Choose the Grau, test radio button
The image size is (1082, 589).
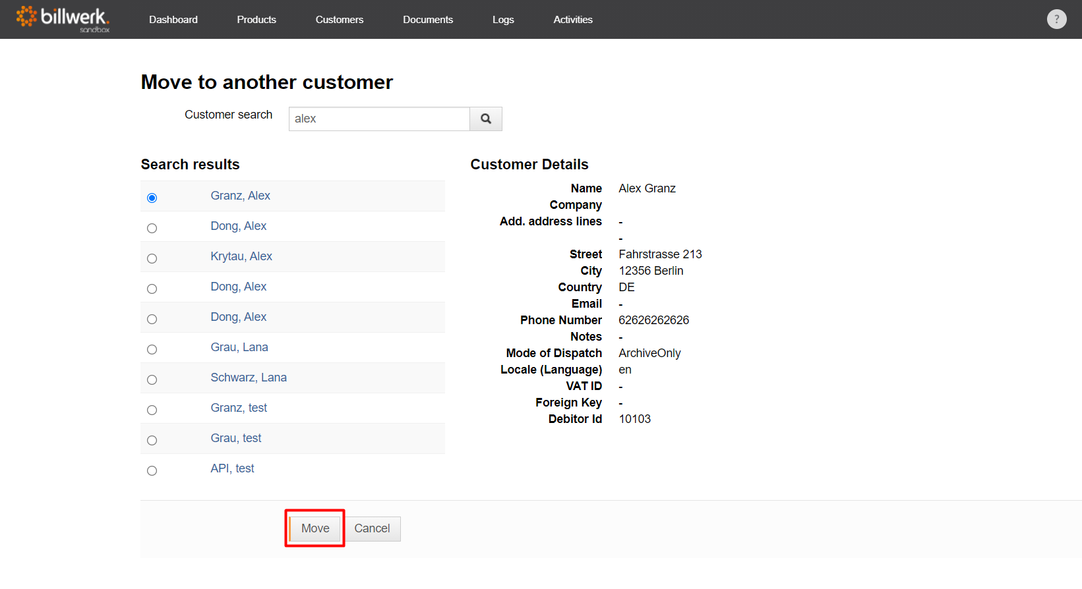pyautogui.click(x=152, y=440)
